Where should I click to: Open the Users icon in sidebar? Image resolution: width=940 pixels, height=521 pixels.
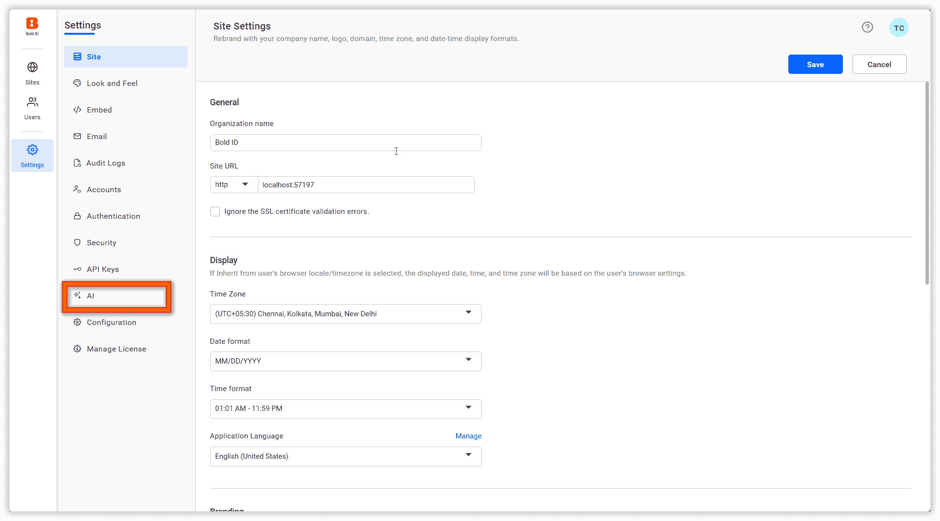[x=32, y=102]
